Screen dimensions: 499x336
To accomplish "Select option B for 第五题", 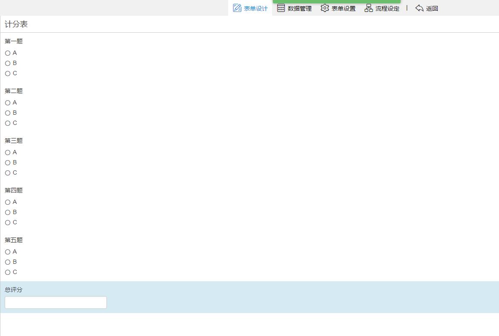I will coord(8,262).
